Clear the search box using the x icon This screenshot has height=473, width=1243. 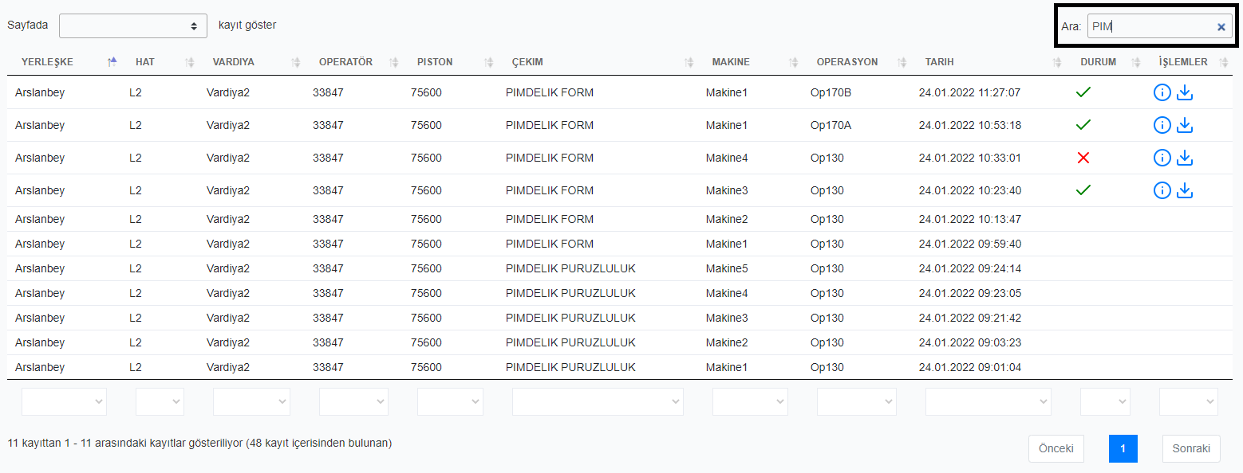1221,26
